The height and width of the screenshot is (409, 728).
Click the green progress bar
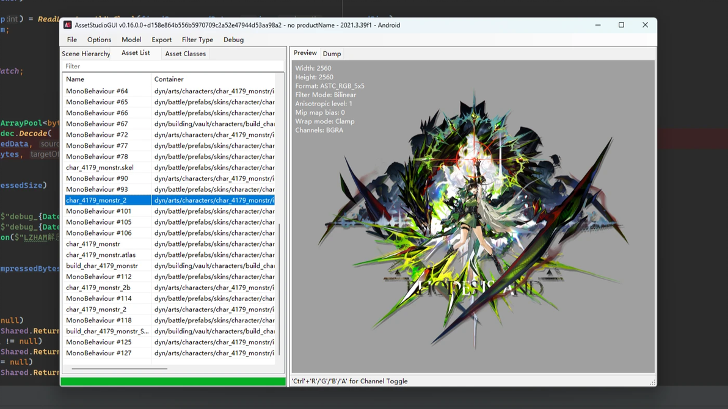pos(173,382)
